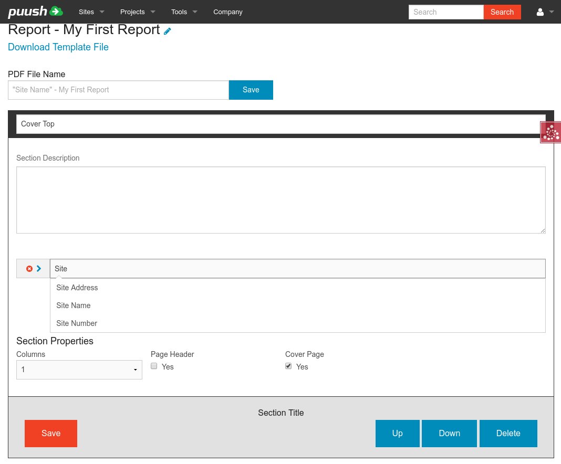Viewport: 561px width, 464px height.
Task: Expand the Projects menu
Action: click(x=138, y=12)
